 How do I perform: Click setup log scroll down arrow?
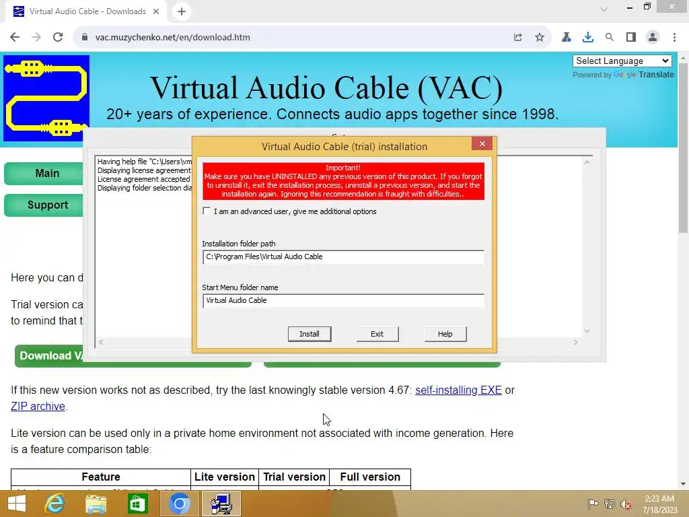point(587,331)
